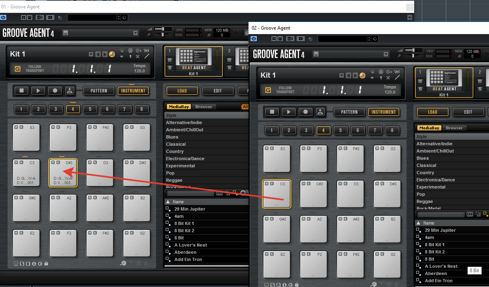Select '8 Bit Kit 1' in 01 window list

coord(184,223)
